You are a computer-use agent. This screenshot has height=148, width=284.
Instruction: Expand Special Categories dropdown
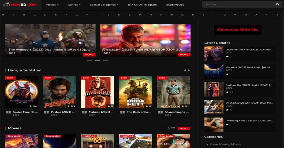click(104, 5)
